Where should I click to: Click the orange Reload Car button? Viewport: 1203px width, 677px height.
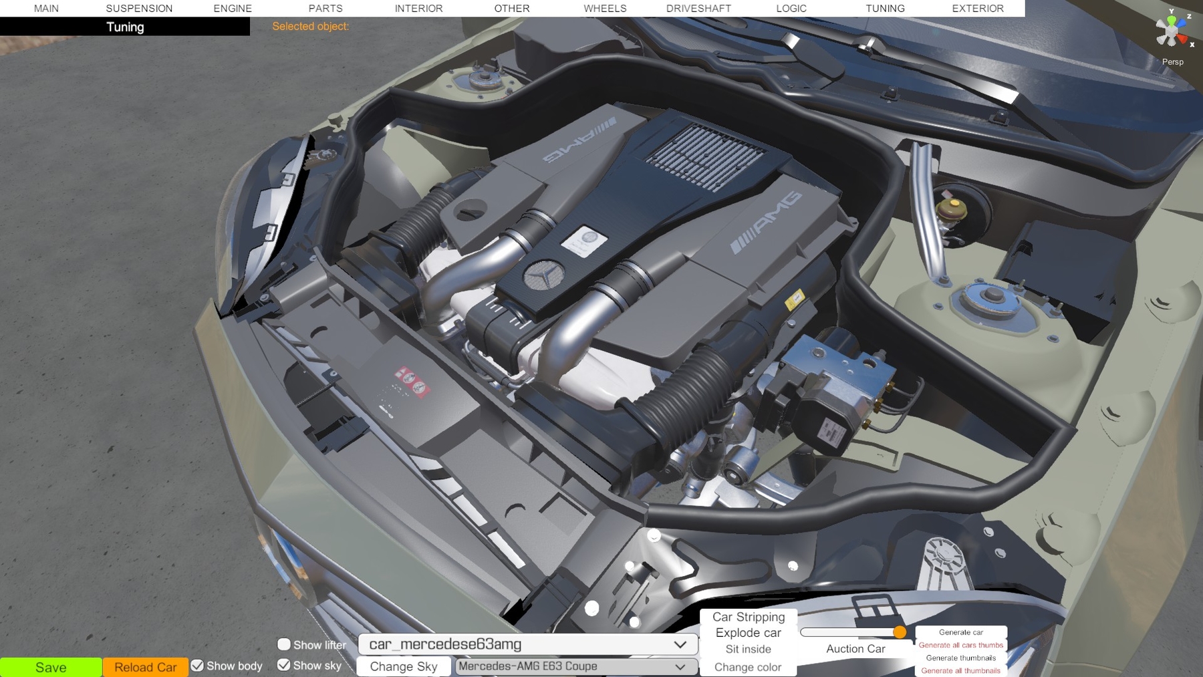tap(145, 667)
